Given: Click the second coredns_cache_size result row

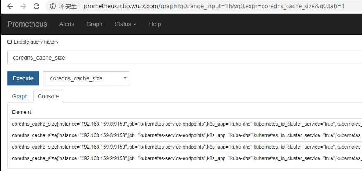Looking at the screenshot, I should 184,135.
